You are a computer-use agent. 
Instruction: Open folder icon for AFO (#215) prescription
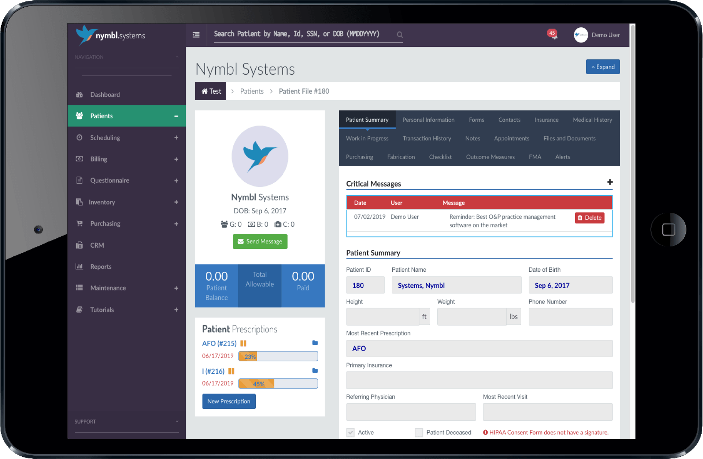click(315, 343)
